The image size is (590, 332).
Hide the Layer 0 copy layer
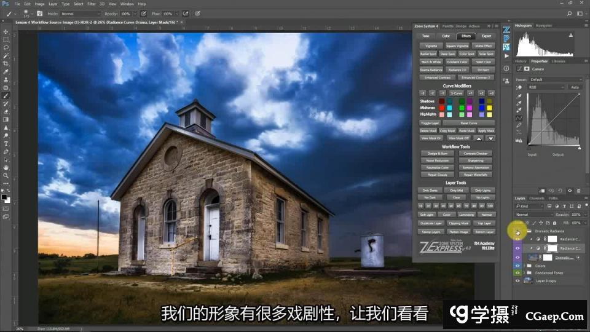click(x=517, y=280)
